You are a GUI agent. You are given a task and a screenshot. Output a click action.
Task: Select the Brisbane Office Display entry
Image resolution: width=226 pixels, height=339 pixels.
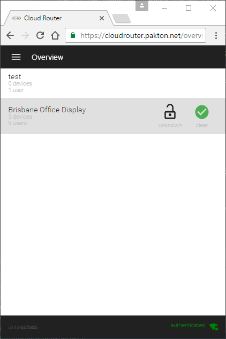pyautogui.click(x=113, y=116)
